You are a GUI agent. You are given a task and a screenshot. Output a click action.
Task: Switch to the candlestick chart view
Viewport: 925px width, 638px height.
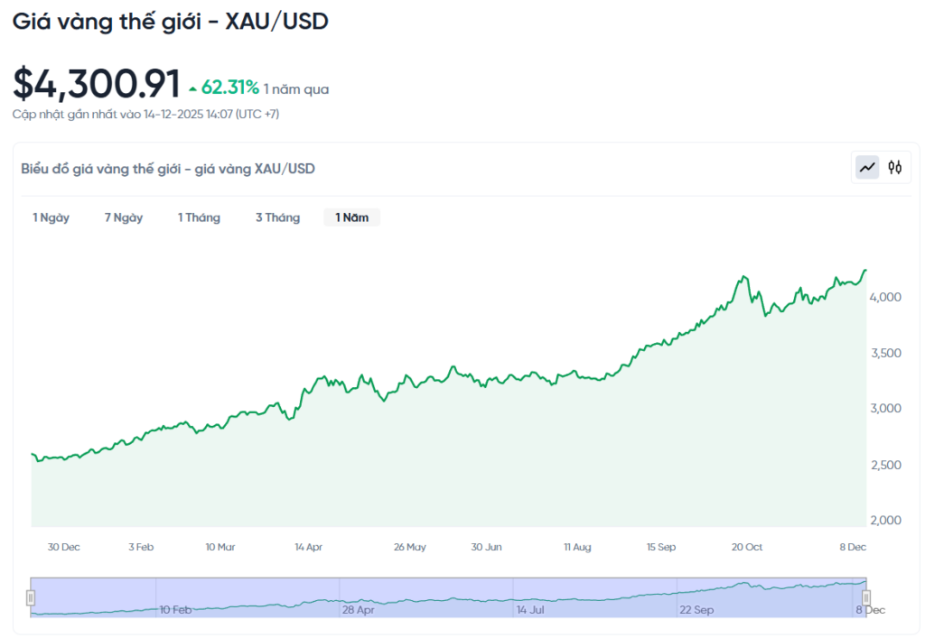pos(895,167)
